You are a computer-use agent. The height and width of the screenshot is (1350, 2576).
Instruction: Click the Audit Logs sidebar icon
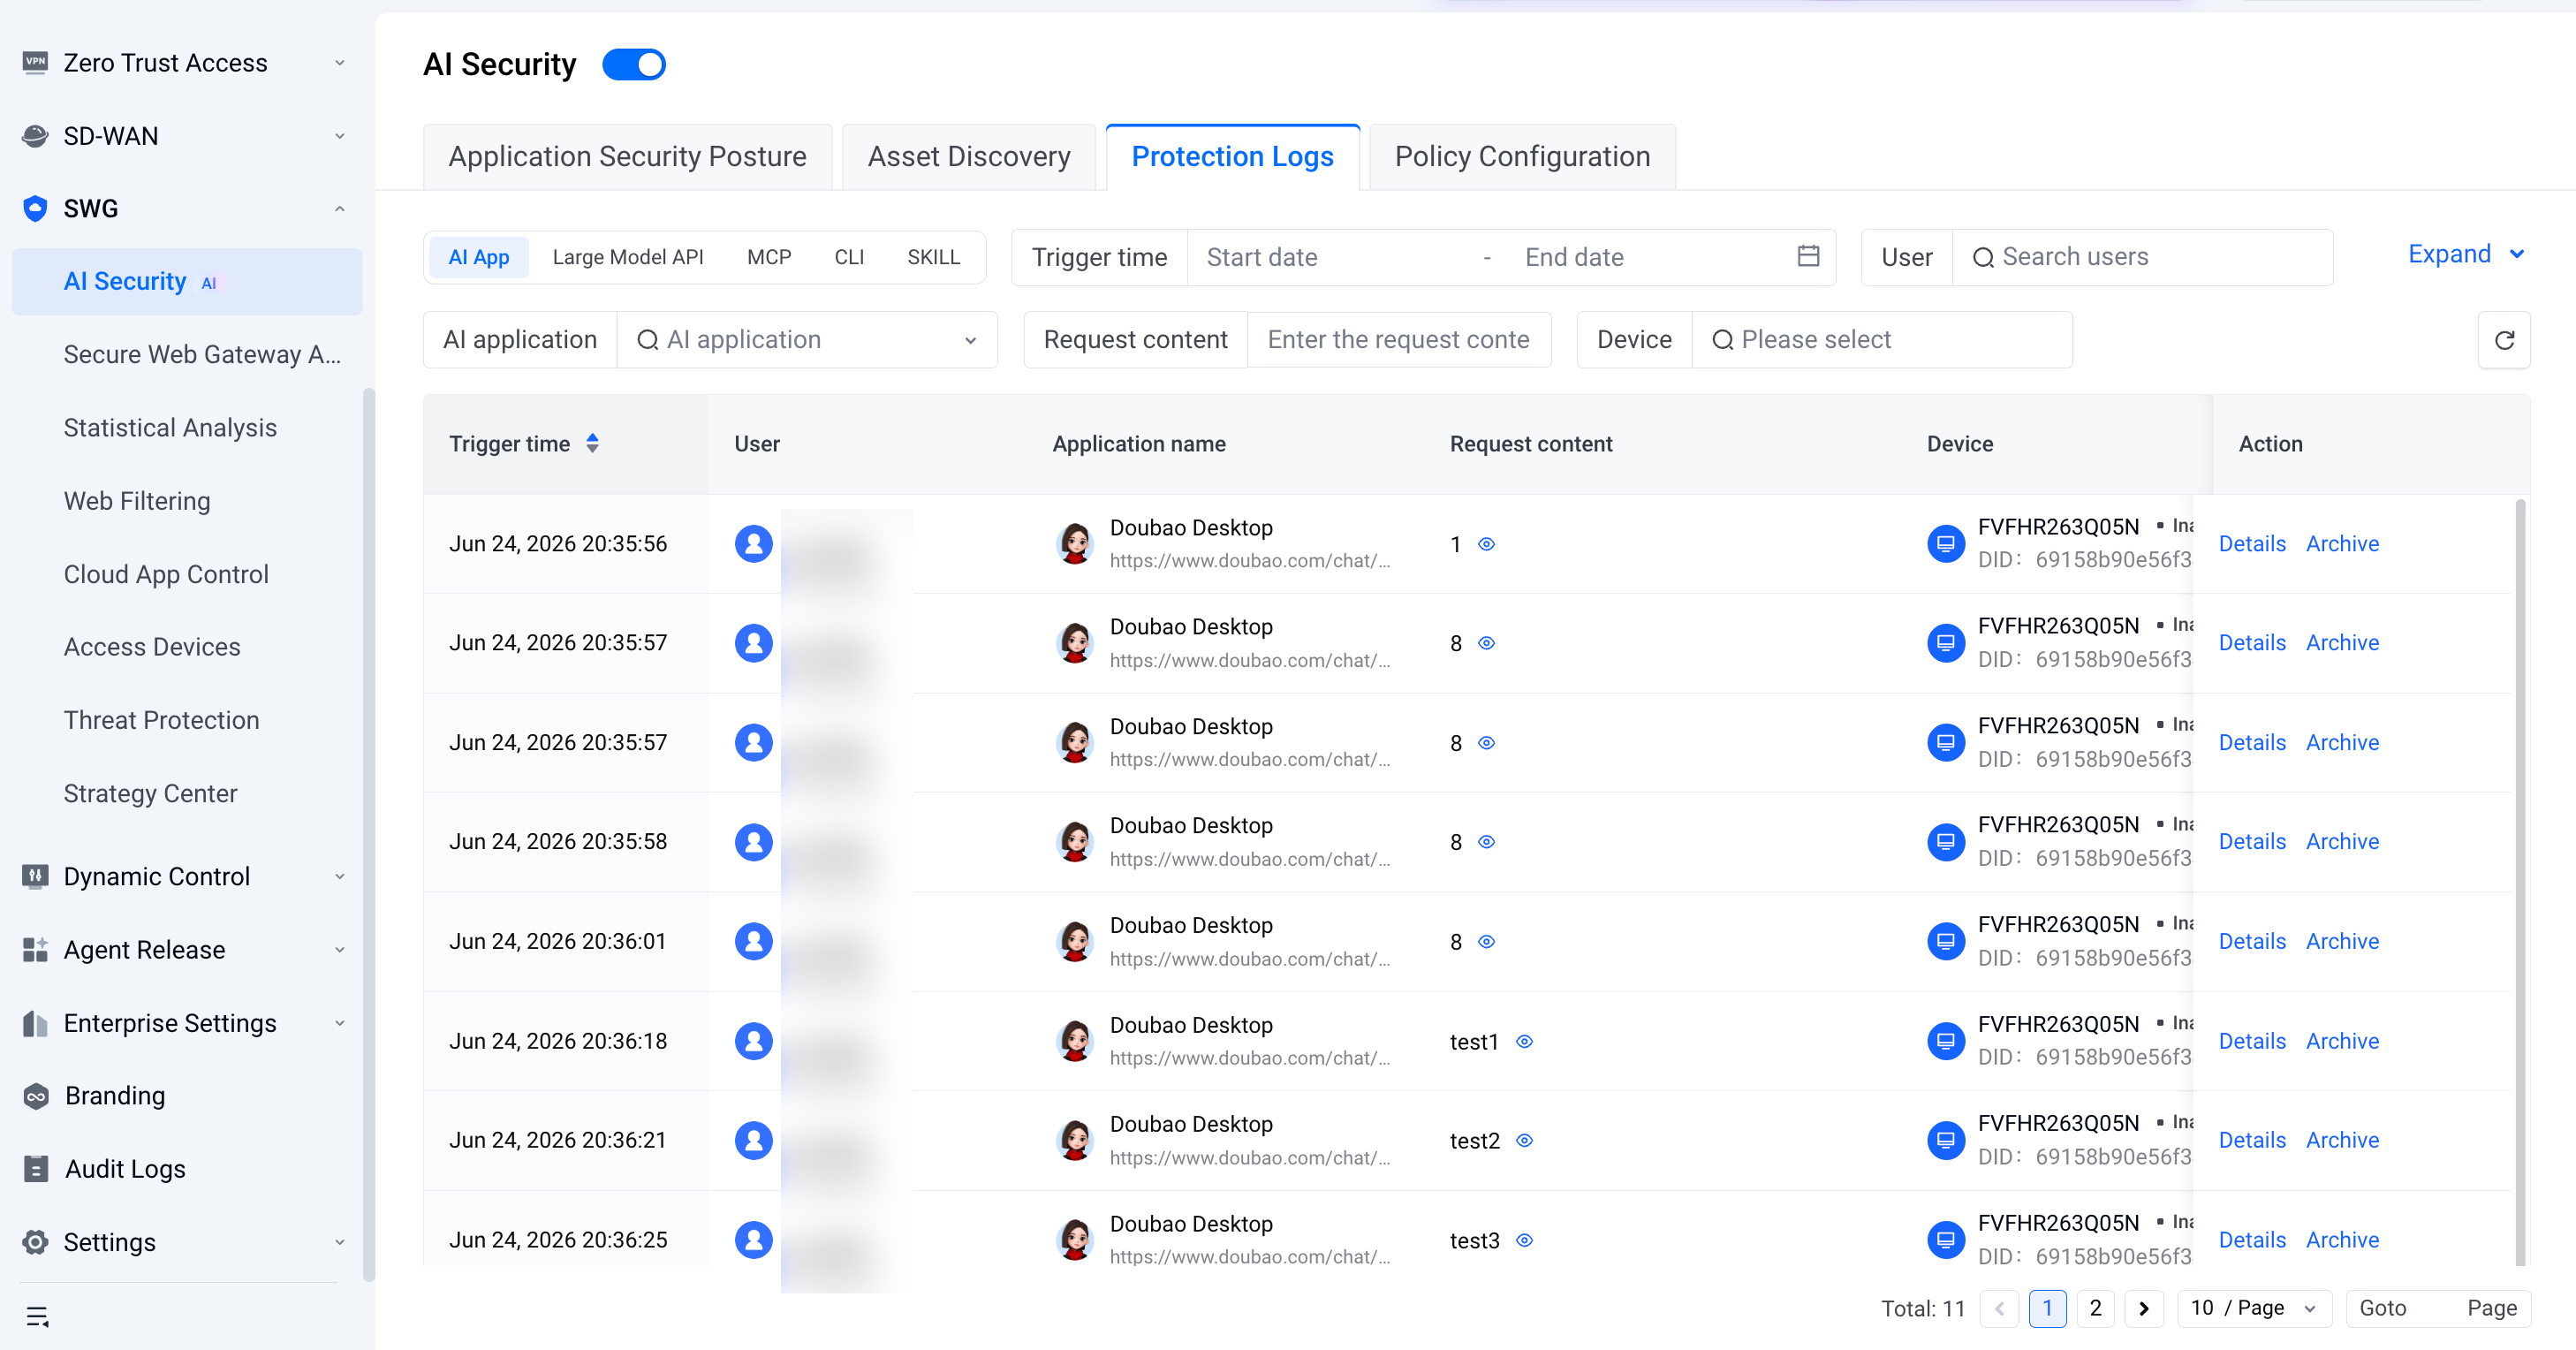tap(36, 1168)
